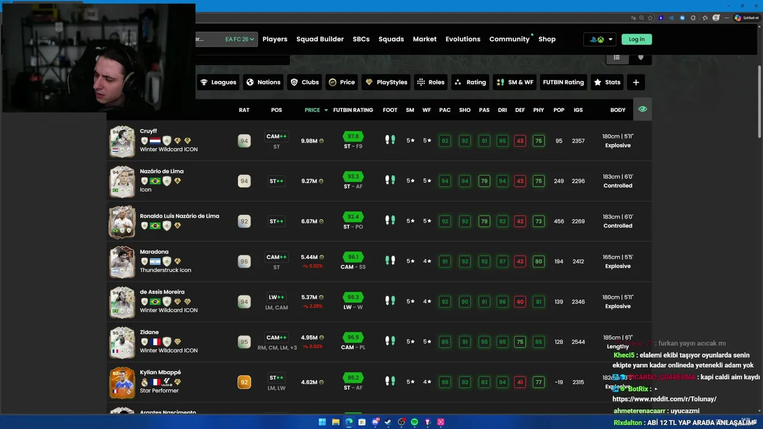Screen dimensions: 763x429
Task: Click the Log in button
Action: (637, 39)
